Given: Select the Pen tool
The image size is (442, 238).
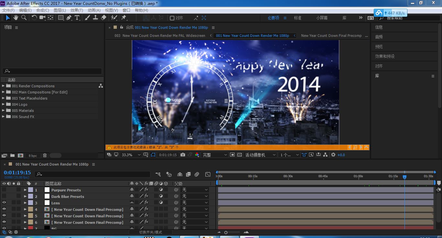Looking at the screenshot, I should [x=69, y=18].
